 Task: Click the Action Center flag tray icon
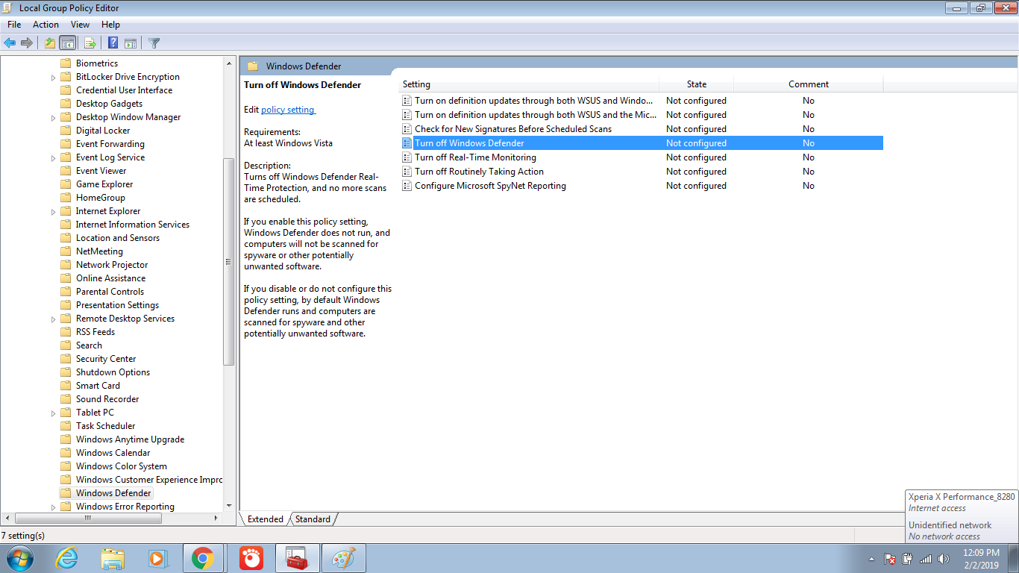[889, 559]
